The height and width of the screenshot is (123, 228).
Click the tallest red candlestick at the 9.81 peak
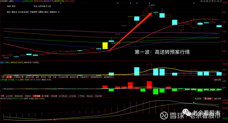click(149, 12)
